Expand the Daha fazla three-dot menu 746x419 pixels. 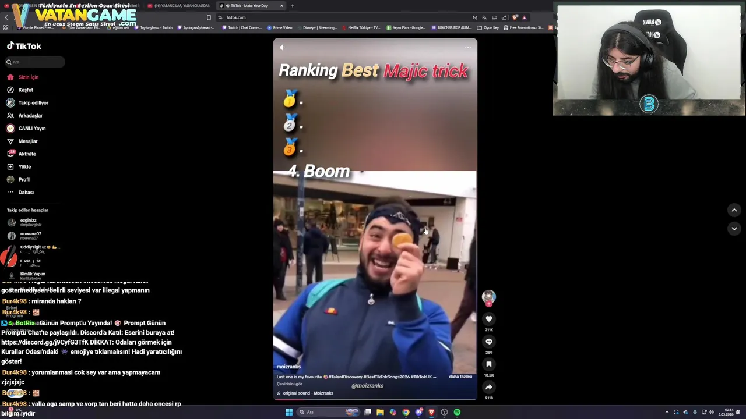20,192
